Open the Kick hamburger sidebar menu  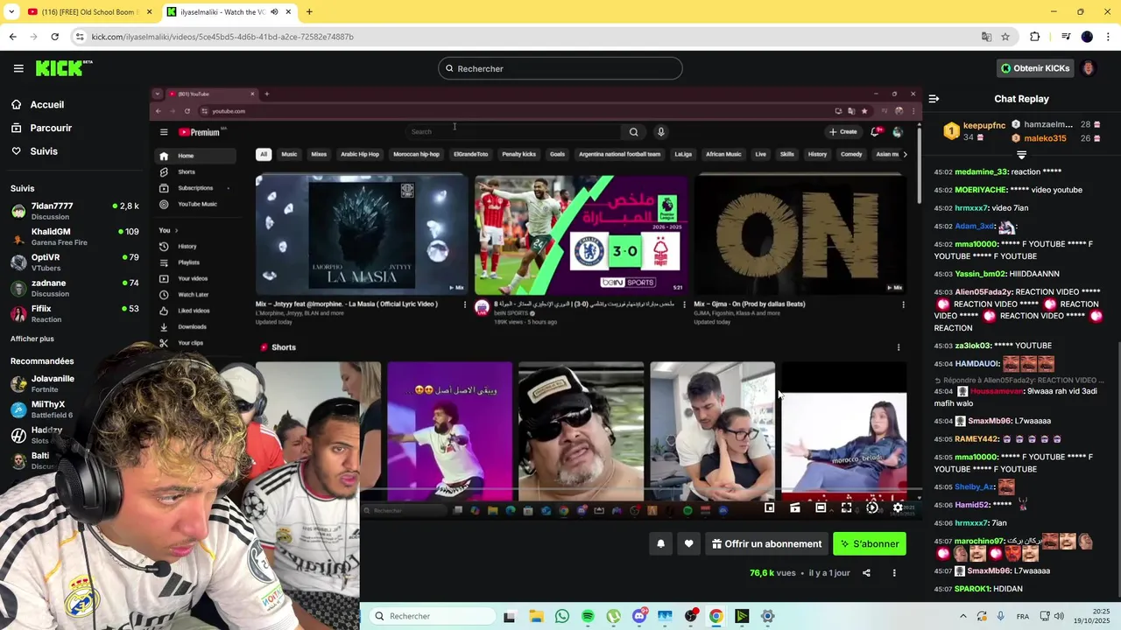18,68
